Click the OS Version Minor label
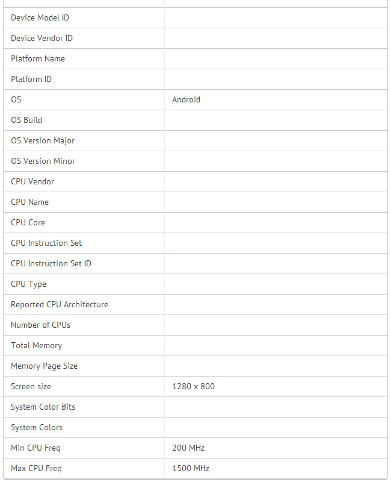 pos(43,161)
